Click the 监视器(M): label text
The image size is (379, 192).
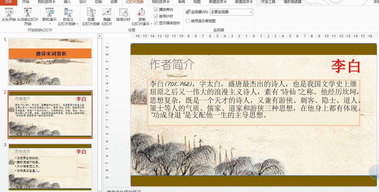click(x=200, y=12)
